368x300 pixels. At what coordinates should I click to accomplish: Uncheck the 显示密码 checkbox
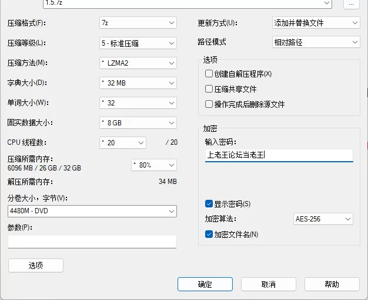click(x=209, y=204)
